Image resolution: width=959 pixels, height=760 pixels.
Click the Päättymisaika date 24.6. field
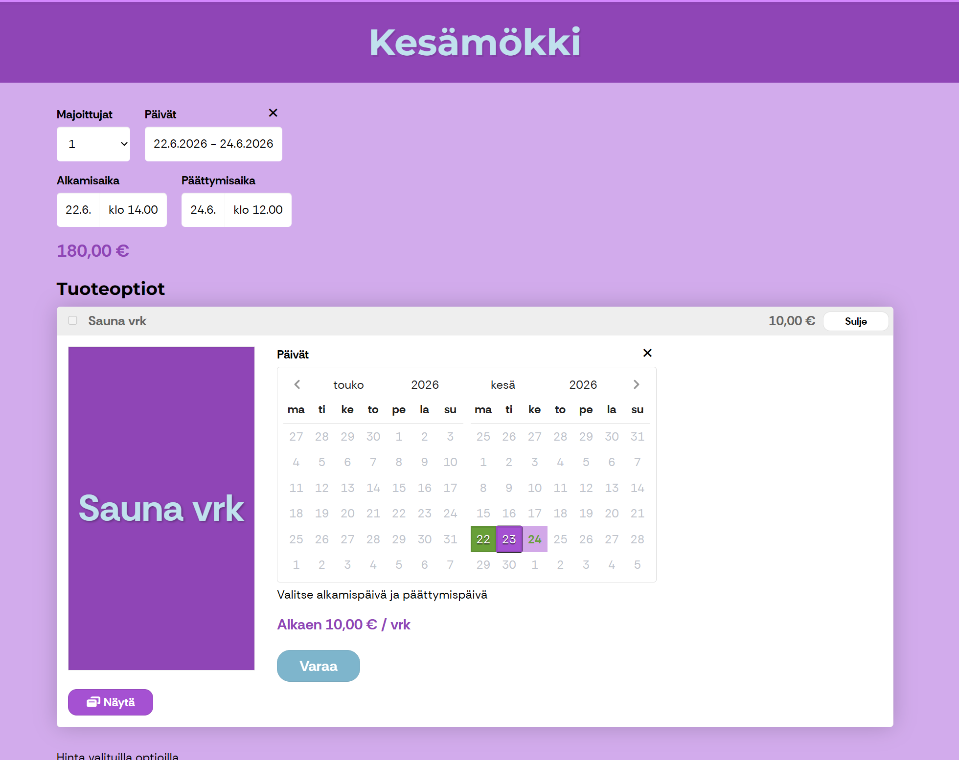(x=203, y=210)
